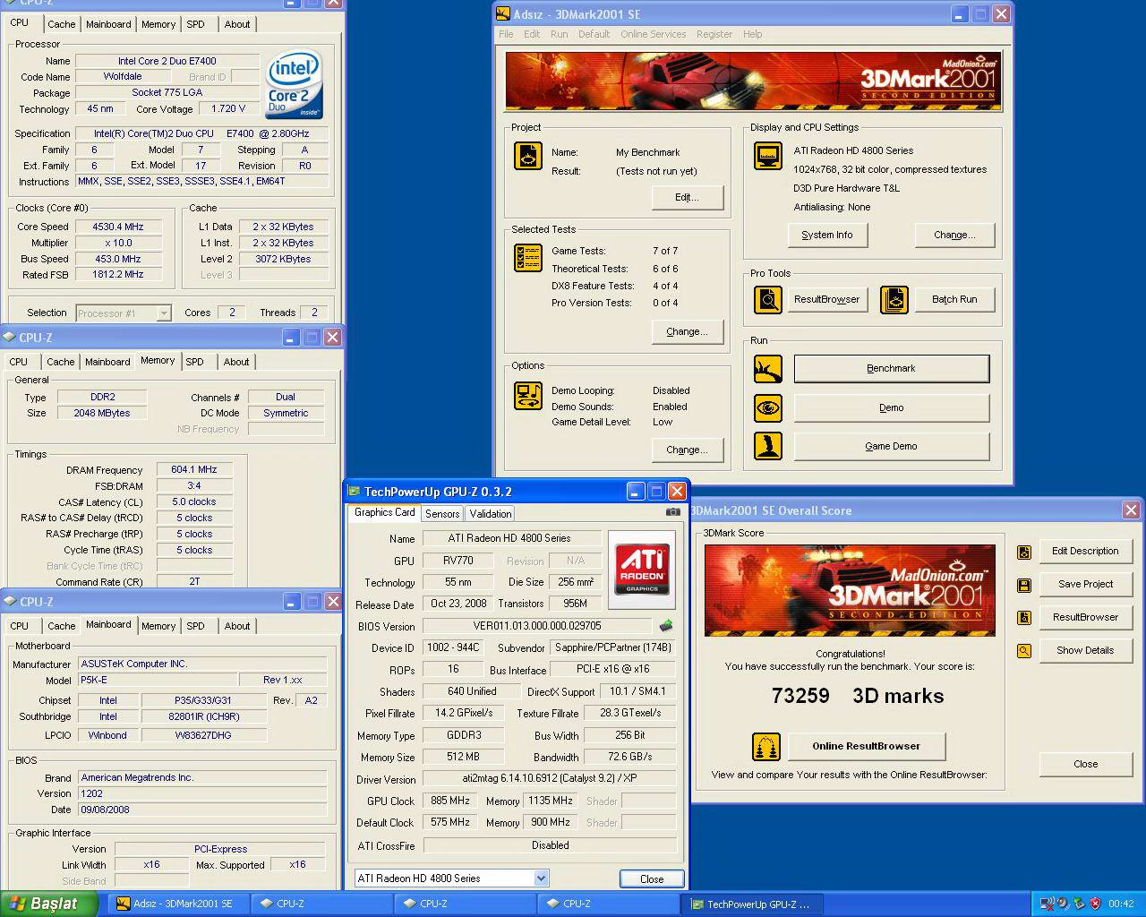The width and height of the screenshot is (1146, 917).
Task: Click the Edit Description button
Action: coord(1085,551)
